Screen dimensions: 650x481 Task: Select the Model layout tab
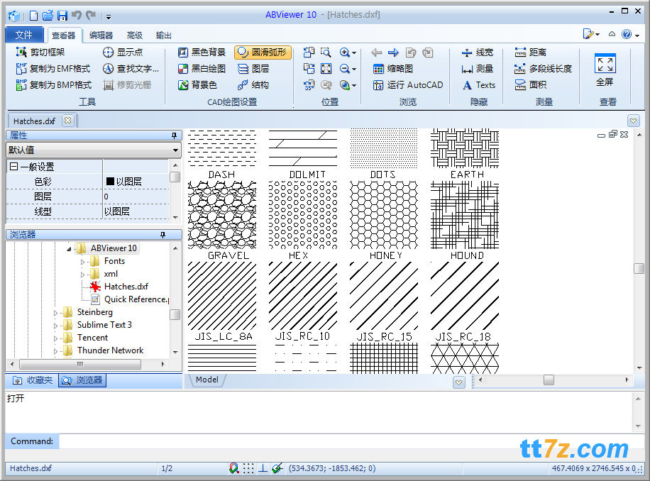pyautogui.click(x=207, y=380)
